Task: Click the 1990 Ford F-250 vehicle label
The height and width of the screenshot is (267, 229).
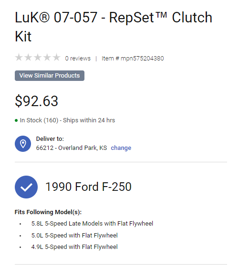Action: tap(88, 187)
